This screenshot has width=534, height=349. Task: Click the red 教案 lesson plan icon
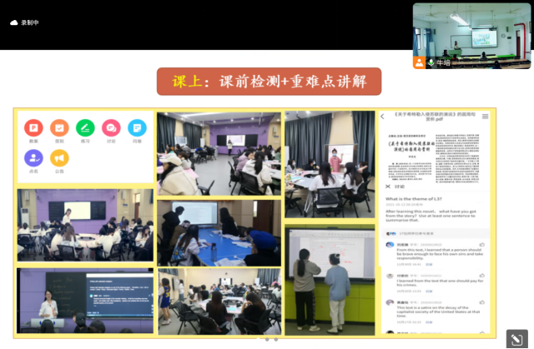click(33, 128)
